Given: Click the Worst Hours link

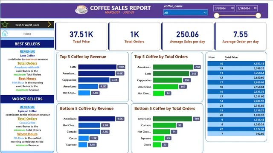Looking at the screenshot, I should click(x=27, y=134).
